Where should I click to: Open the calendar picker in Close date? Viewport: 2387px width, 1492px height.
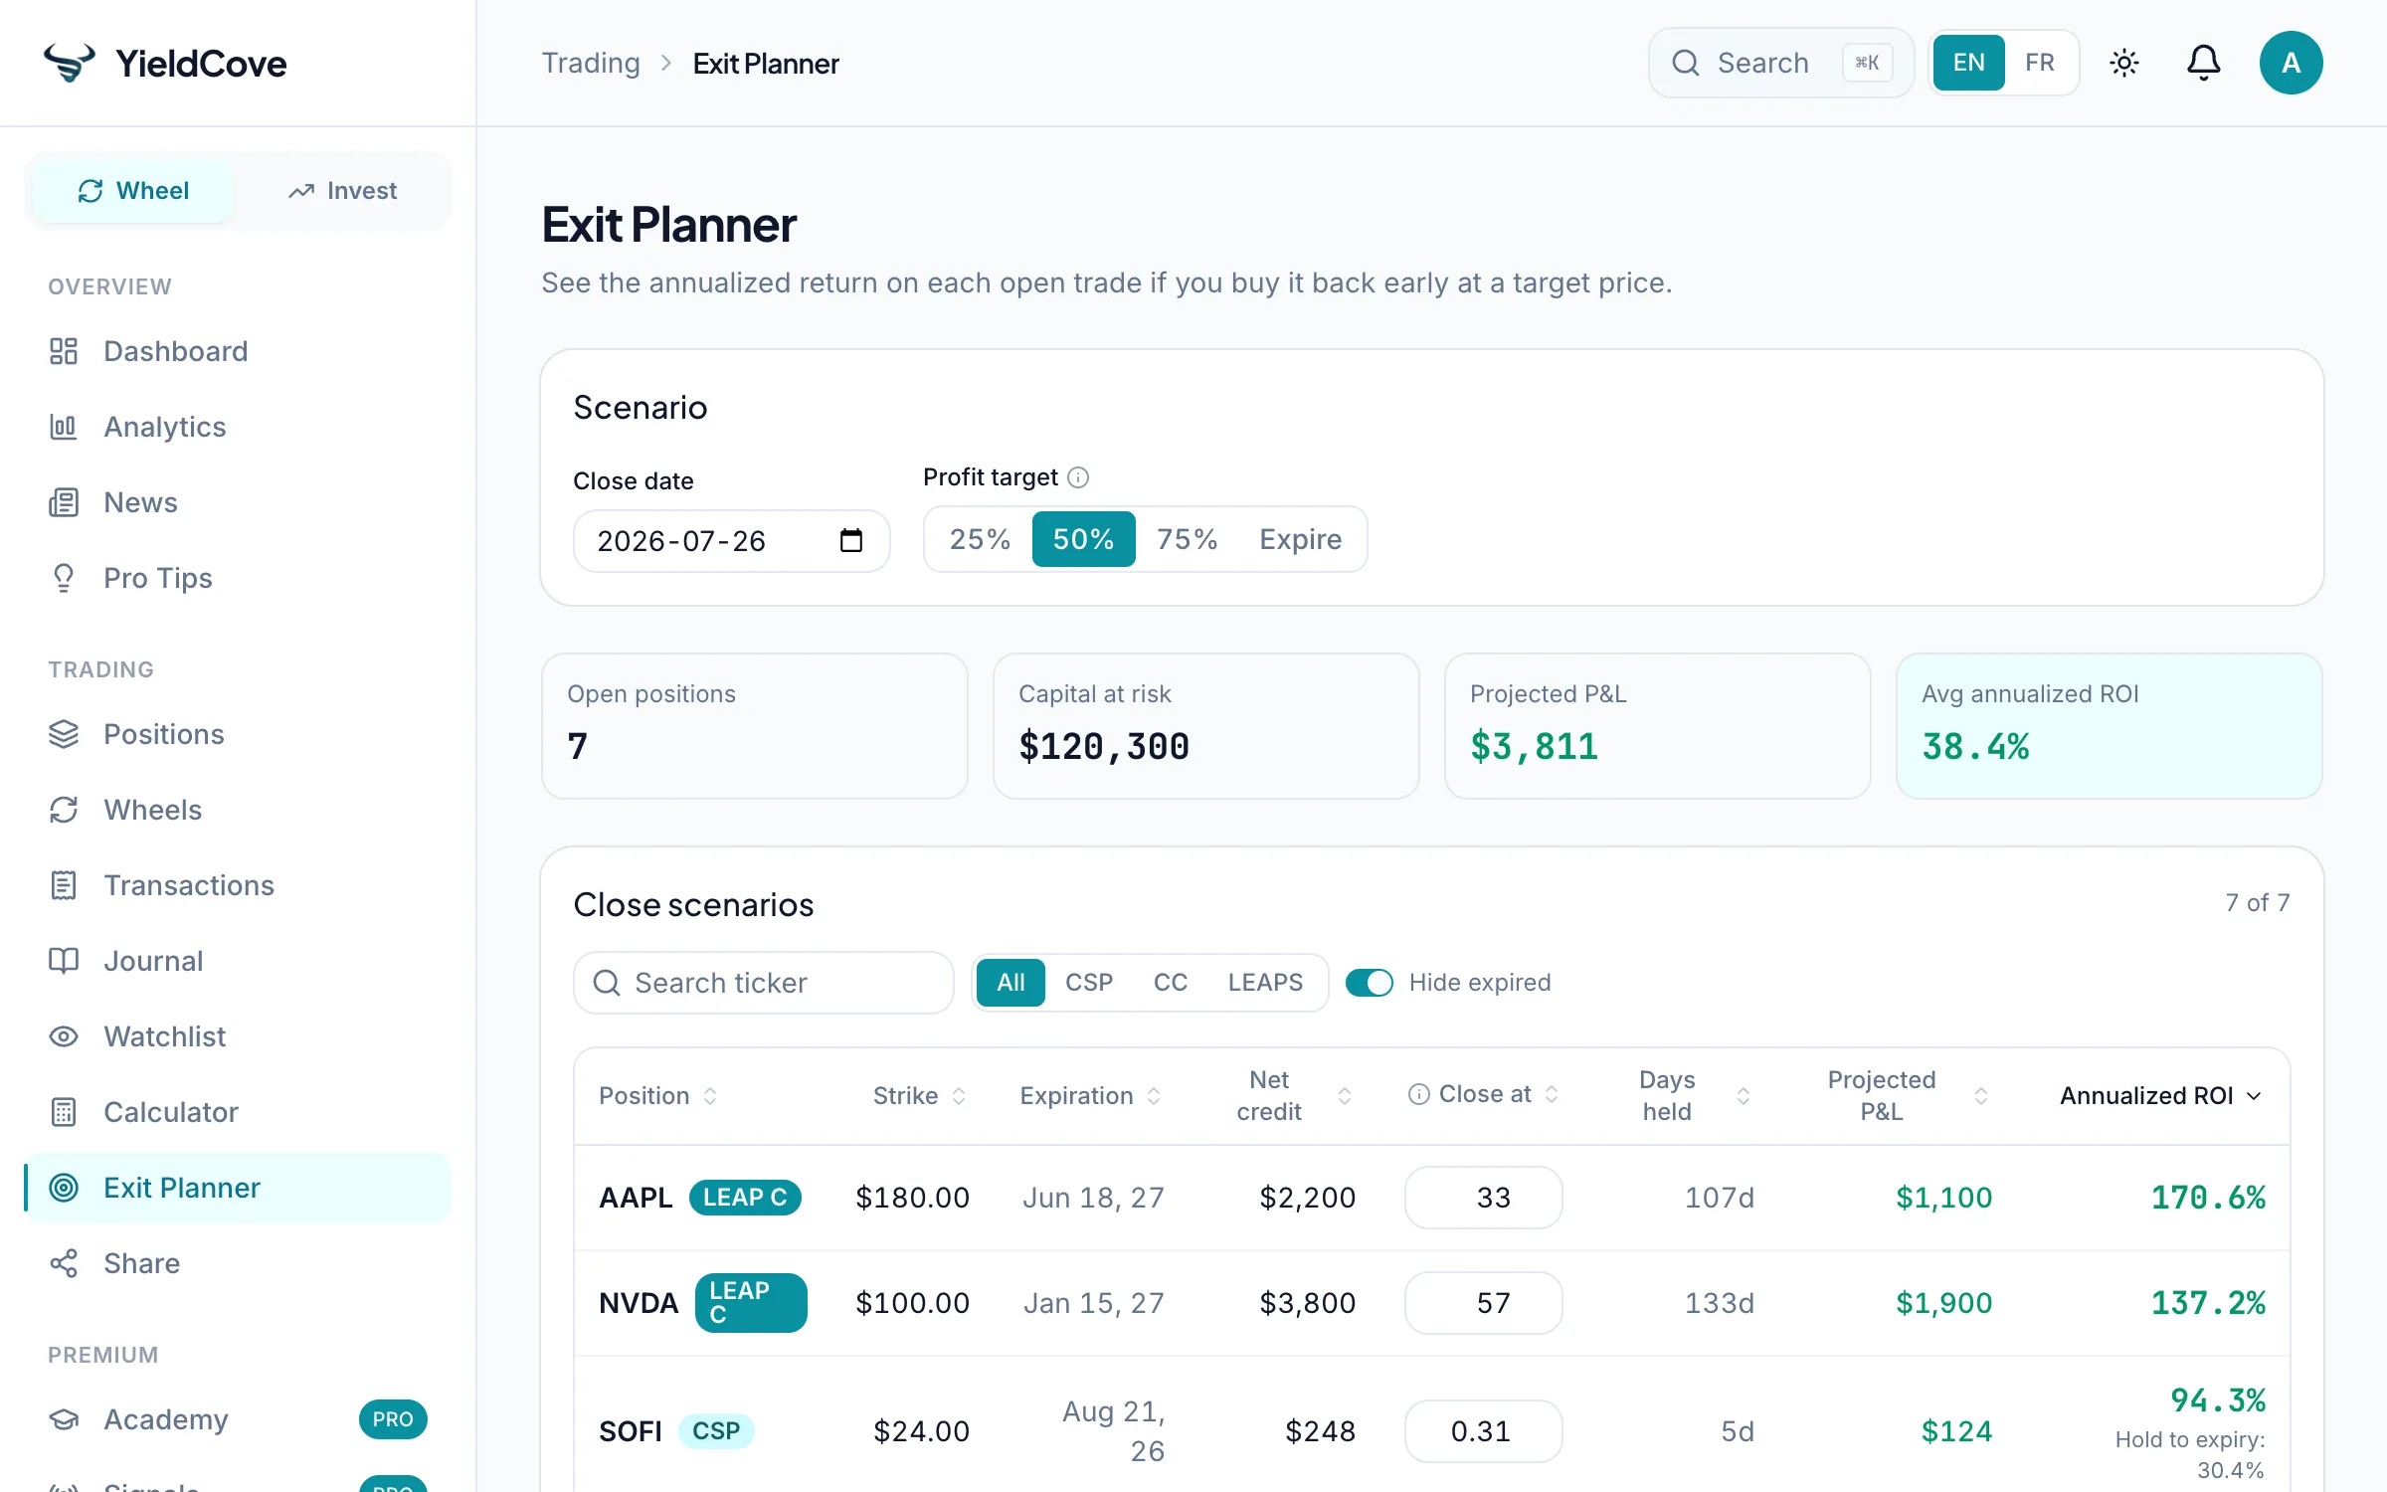pos(851,540)
